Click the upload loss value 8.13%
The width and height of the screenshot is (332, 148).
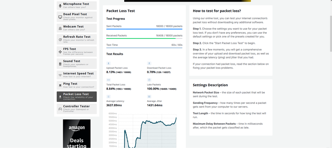110,72
